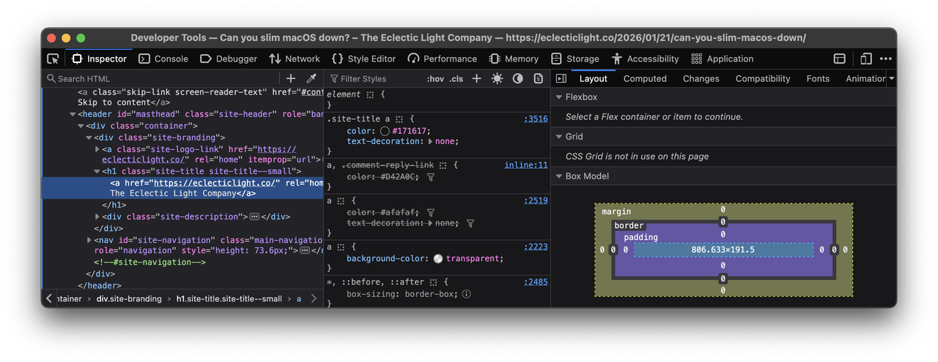The height and width of the screenshot is (362, 938).
Task: Open stylesheet source link :2485
Action: (x=535, y=282)
